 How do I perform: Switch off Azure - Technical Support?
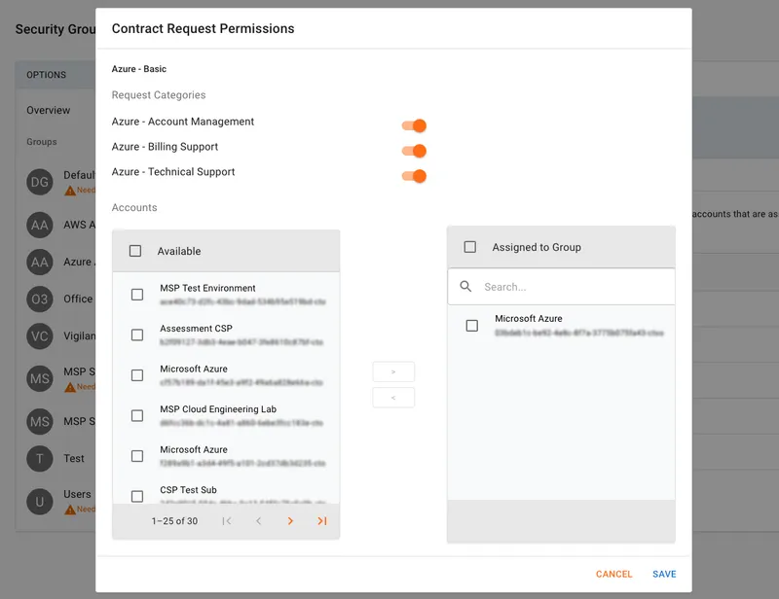(x=415, y=176)
